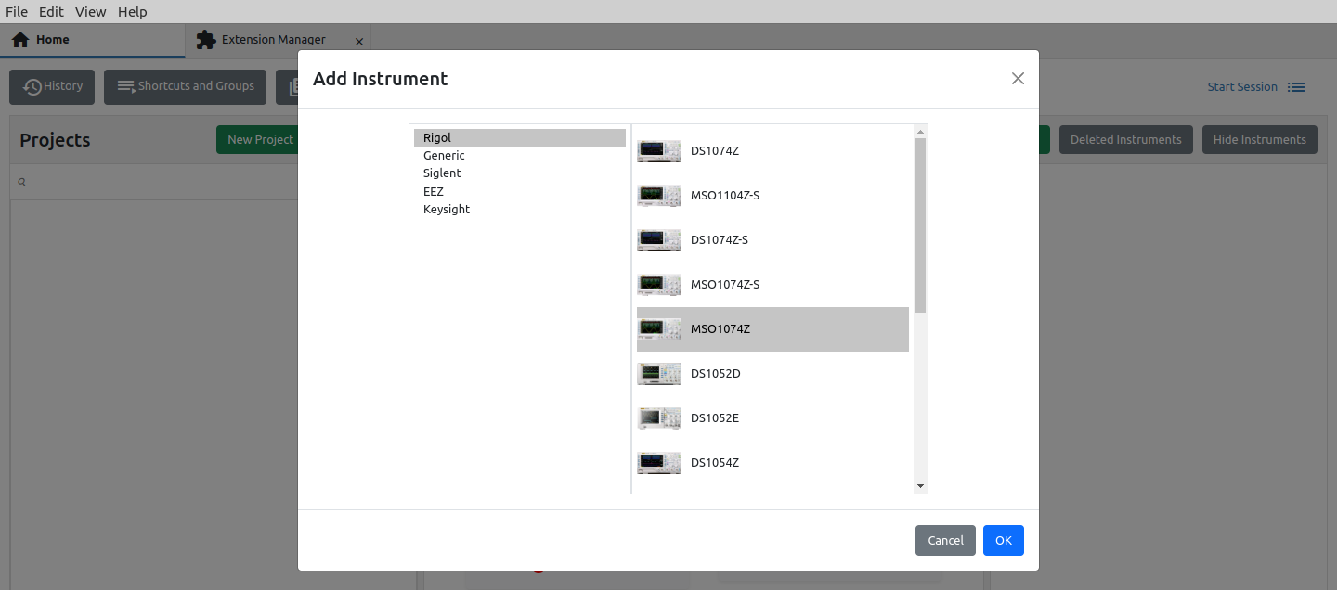Viewport: 1337px width, 590px height.
Task: Click the MSO1074Z oscilloscope thumbnail
Action: coord(659,329)
